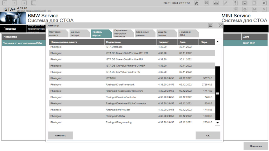This screenshot has height=151, width=269.
Task: Open the dual-pane view icon in top bar
Action: coord(207,3)
